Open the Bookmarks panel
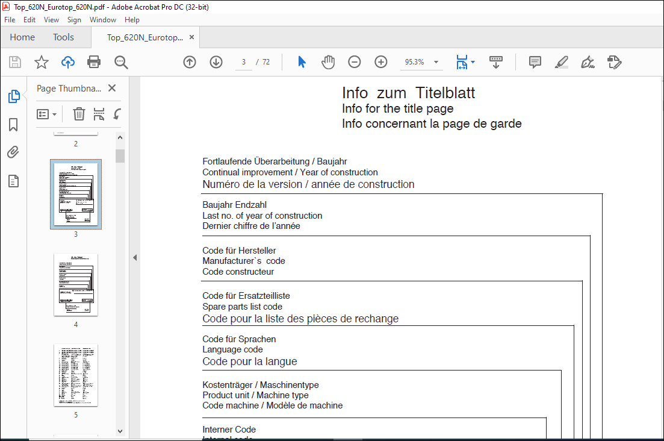The height and width of the screenshot is (441, 664). pyautogui.click(x=13, y=125)
